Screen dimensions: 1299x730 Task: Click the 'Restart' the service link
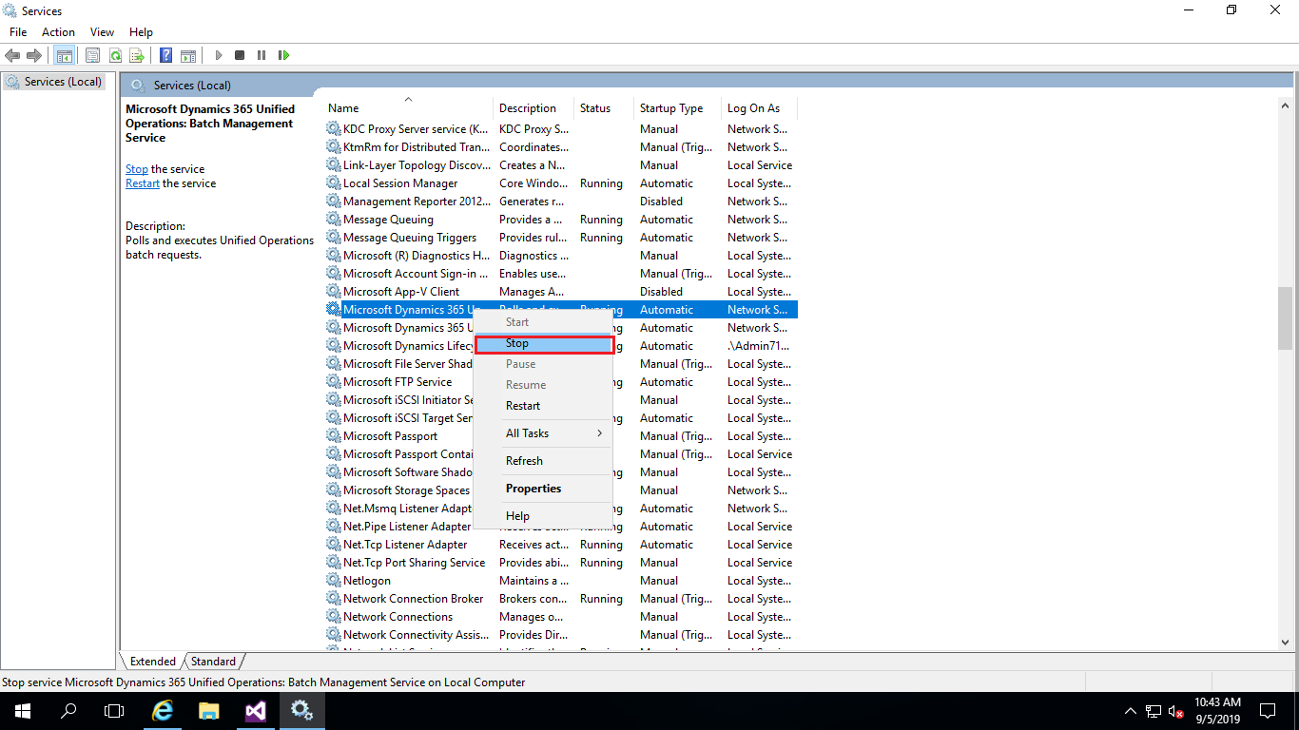(143, 183)
